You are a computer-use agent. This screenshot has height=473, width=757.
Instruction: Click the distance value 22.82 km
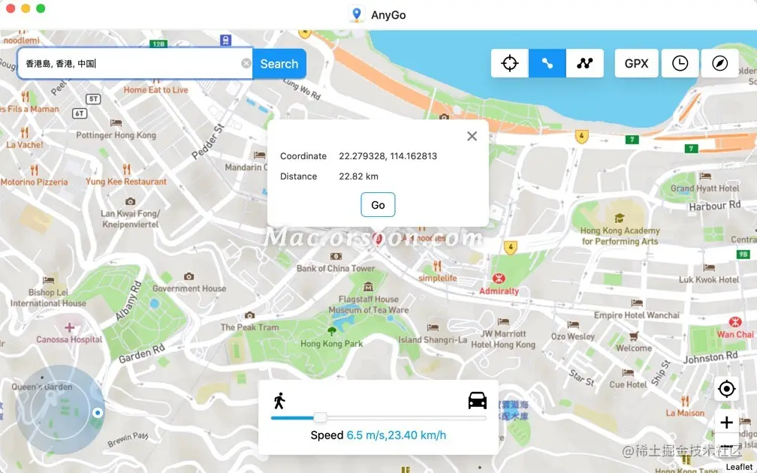pos(358,176)
